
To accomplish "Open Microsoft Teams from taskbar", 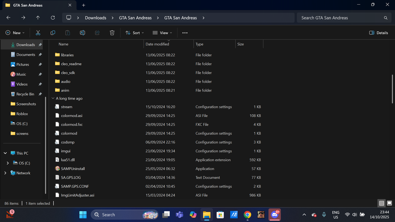I will (180, 215).
